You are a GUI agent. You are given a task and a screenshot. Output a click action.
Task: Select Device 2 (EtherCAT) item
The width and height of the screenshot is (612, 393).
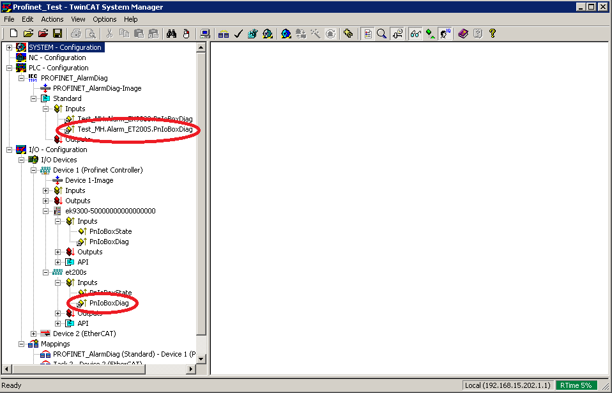(84, 334)
